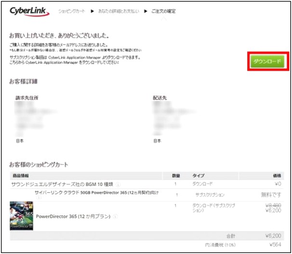Viewport: 292px width, 254px height.
Task: Click the 無料です price cell
Action: click(271, 195)
